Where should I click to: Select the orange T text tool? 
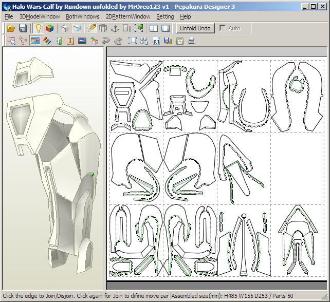click(70, 41)
